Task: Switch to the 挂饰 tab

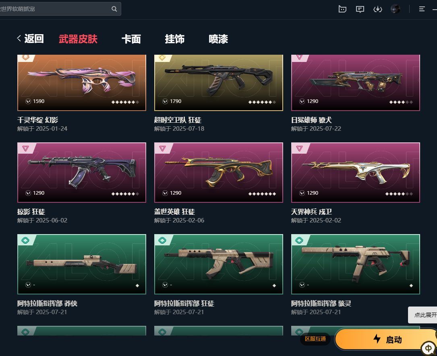Action: click(x=174, y=39)
